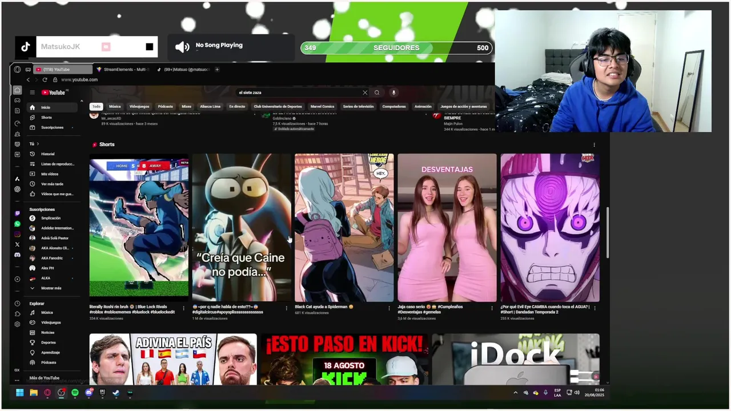Open Shorts in YouTube sidebar
Screen dimensions: 731x411
[x=52, y=118]
